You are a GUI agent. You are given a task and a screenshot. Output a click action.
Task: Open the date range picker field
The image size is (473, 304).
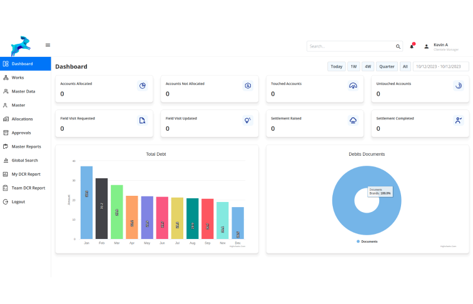(440, 66)
